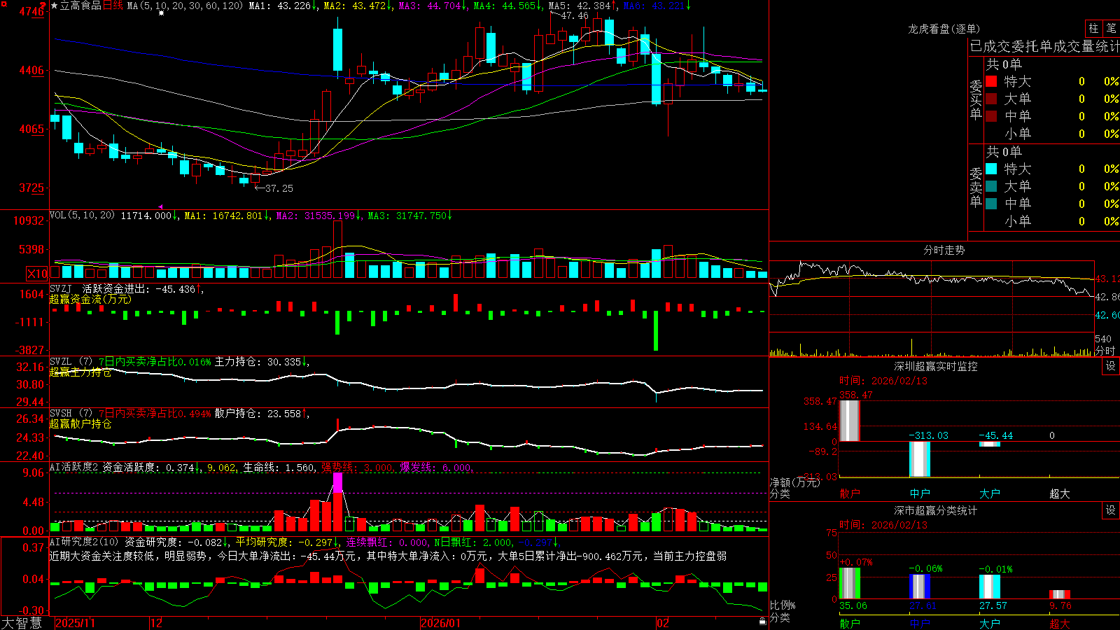Click the 大智慧 logo at bottom left
Viewport: 1120px width, 630px height.
point(21,623)
